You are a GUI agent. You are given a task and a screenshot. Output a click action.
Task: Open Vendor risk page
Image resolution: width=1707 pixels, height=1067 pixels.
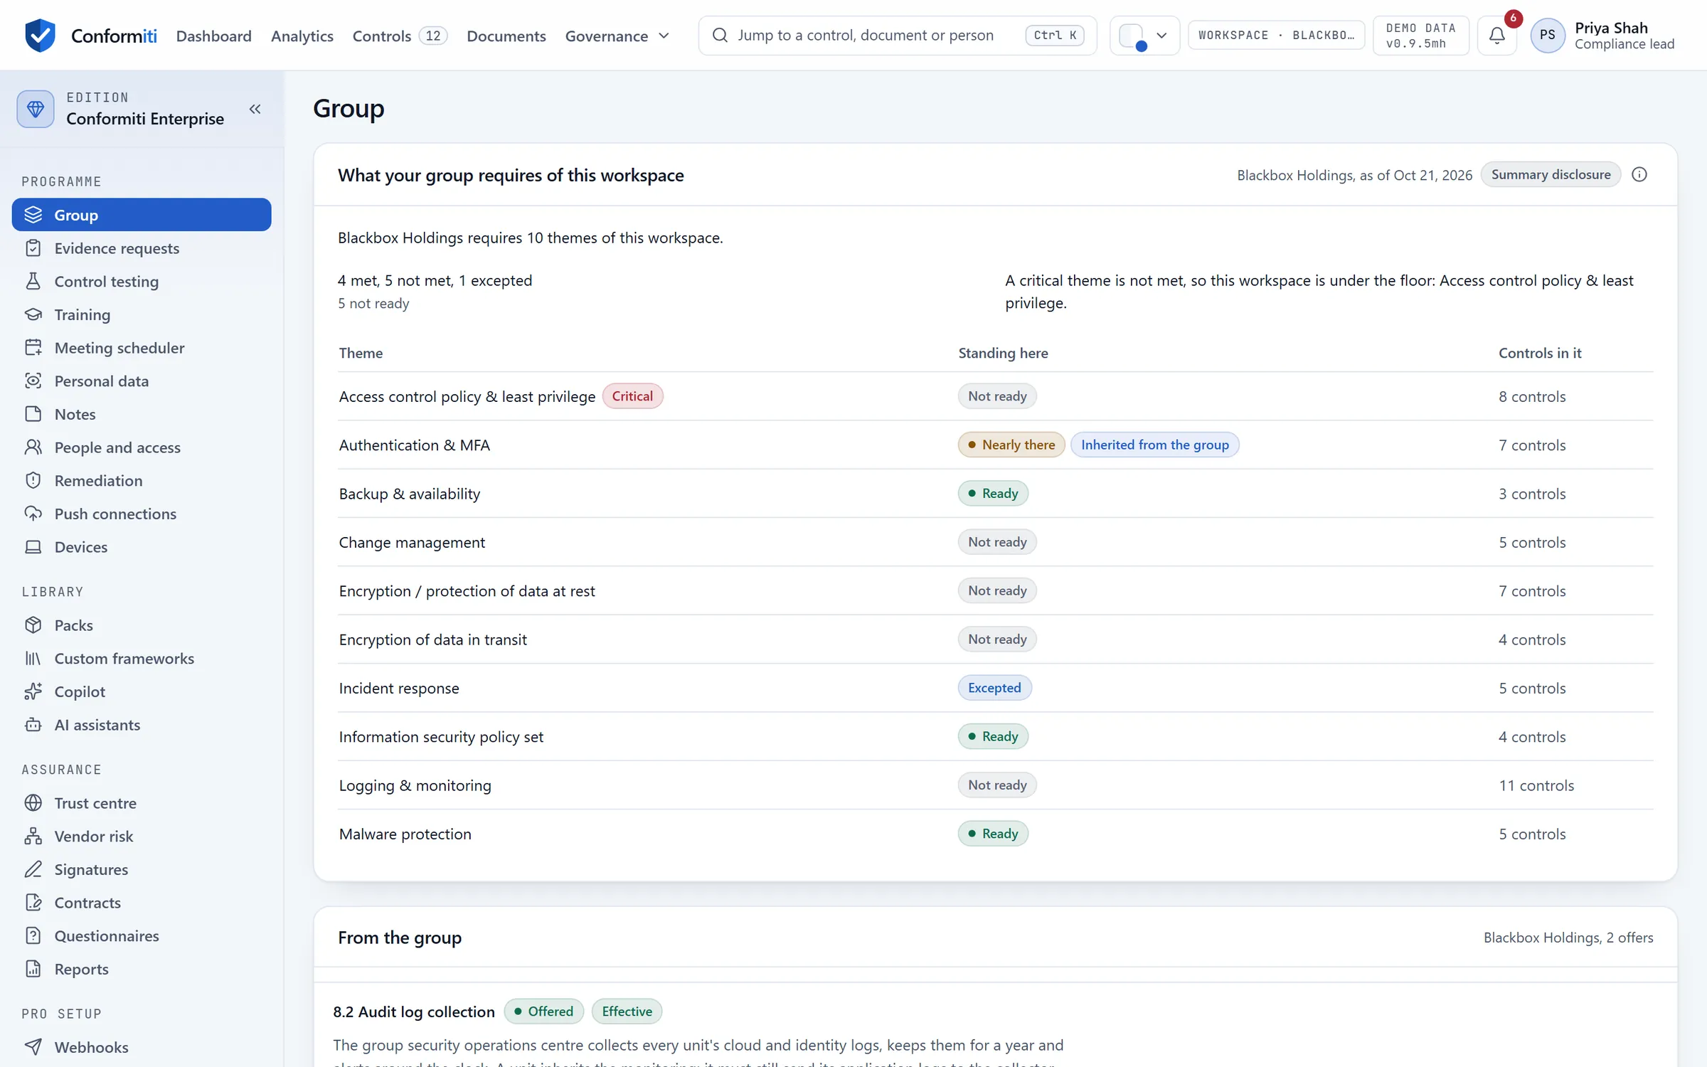[x=142, y=836]
